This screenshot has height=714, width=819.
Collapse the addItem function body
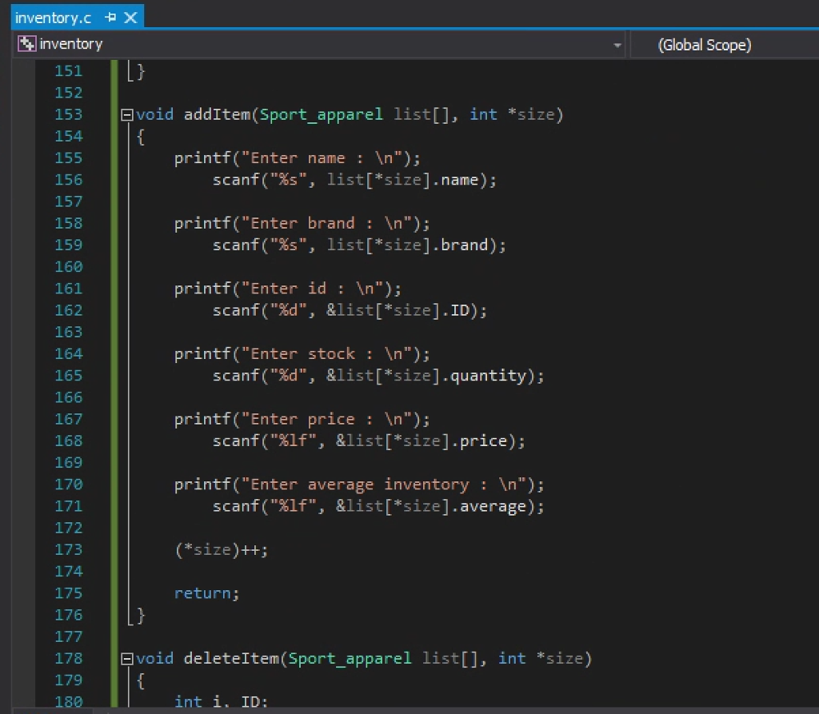point(126,114)
